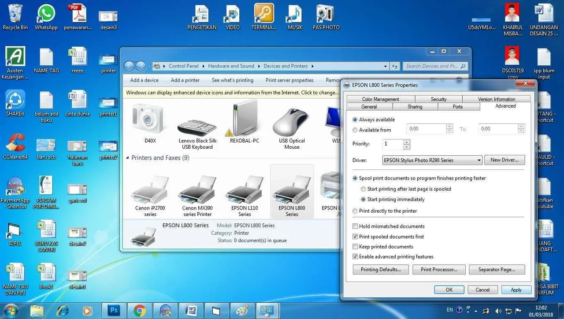
Task: Open the VIDEO desktop shortcut
Action: click(x=233, y=17)
